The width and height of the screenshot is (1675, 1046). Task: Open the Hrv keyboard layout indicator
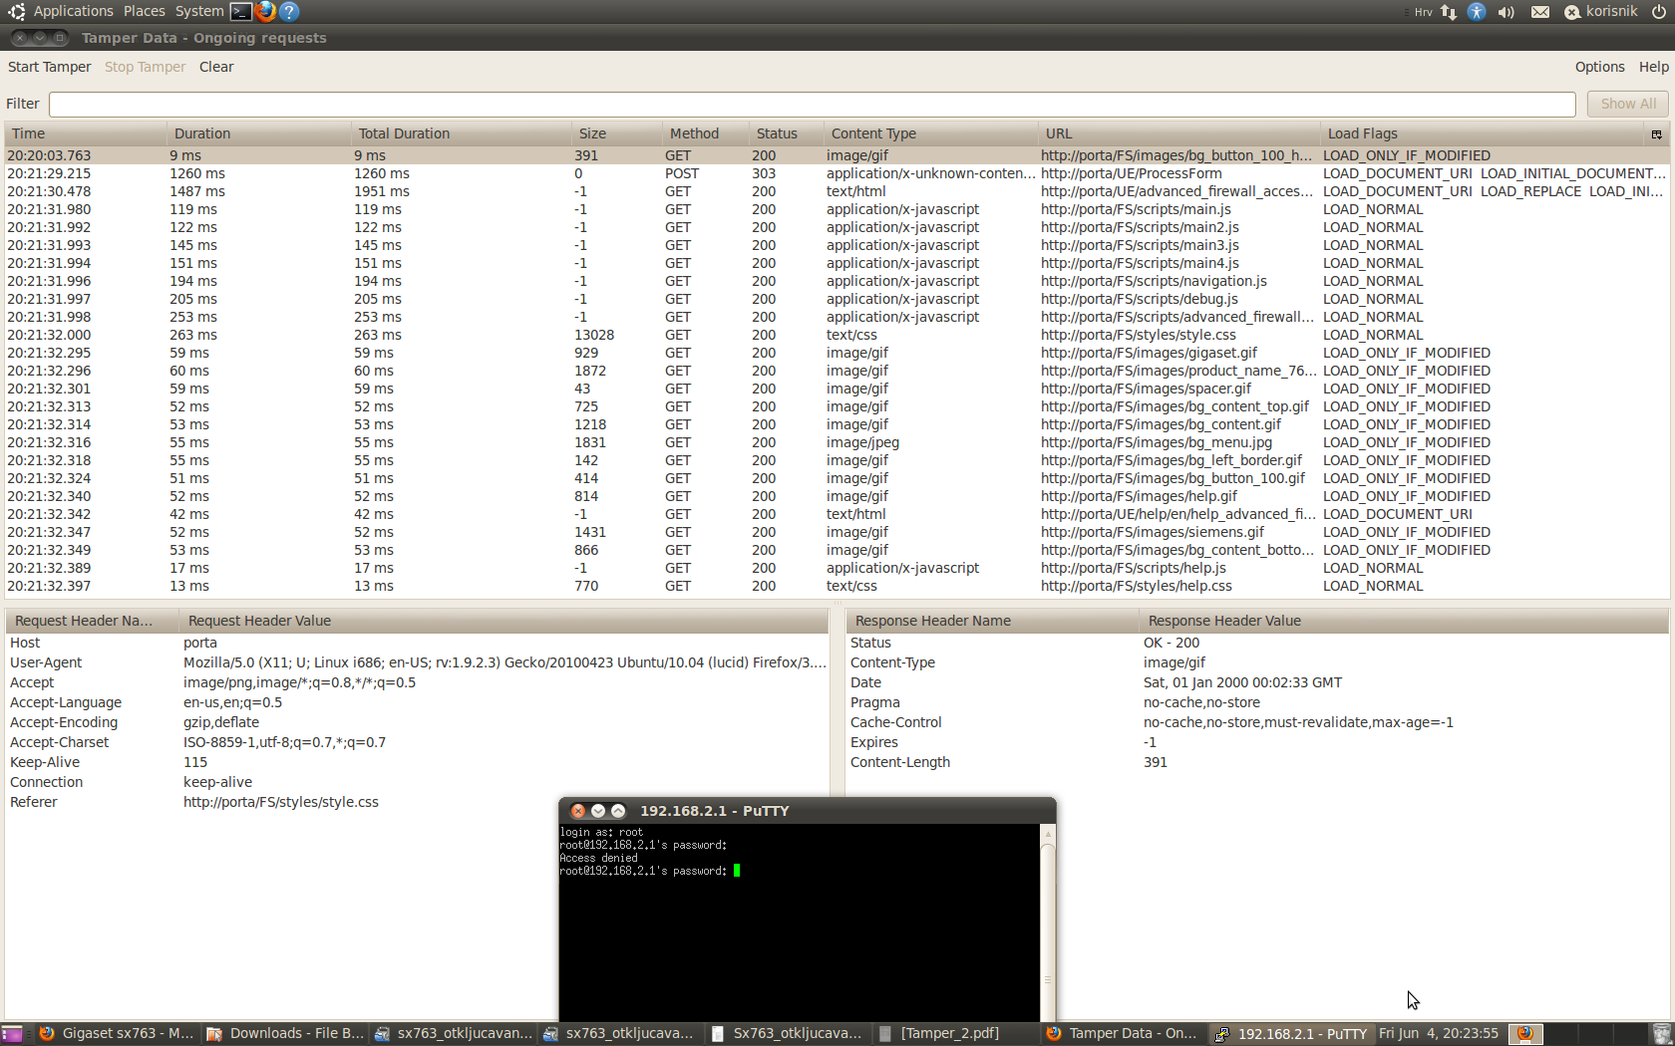(1423, 12)
